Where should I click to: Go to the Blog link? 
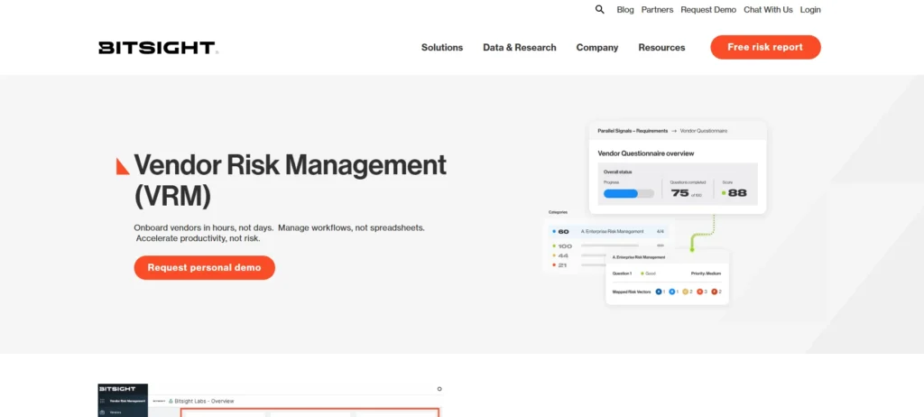[625, 9]
